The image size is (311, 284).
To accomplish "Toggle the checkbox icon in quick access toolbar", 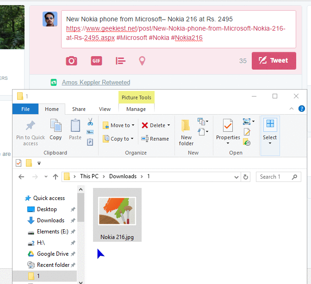I will 19,163.
